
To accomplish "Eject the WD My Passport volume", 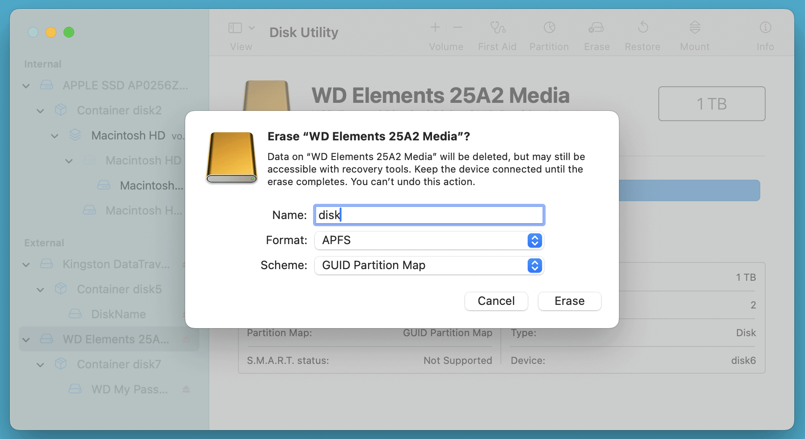I will tap(186, 389).
